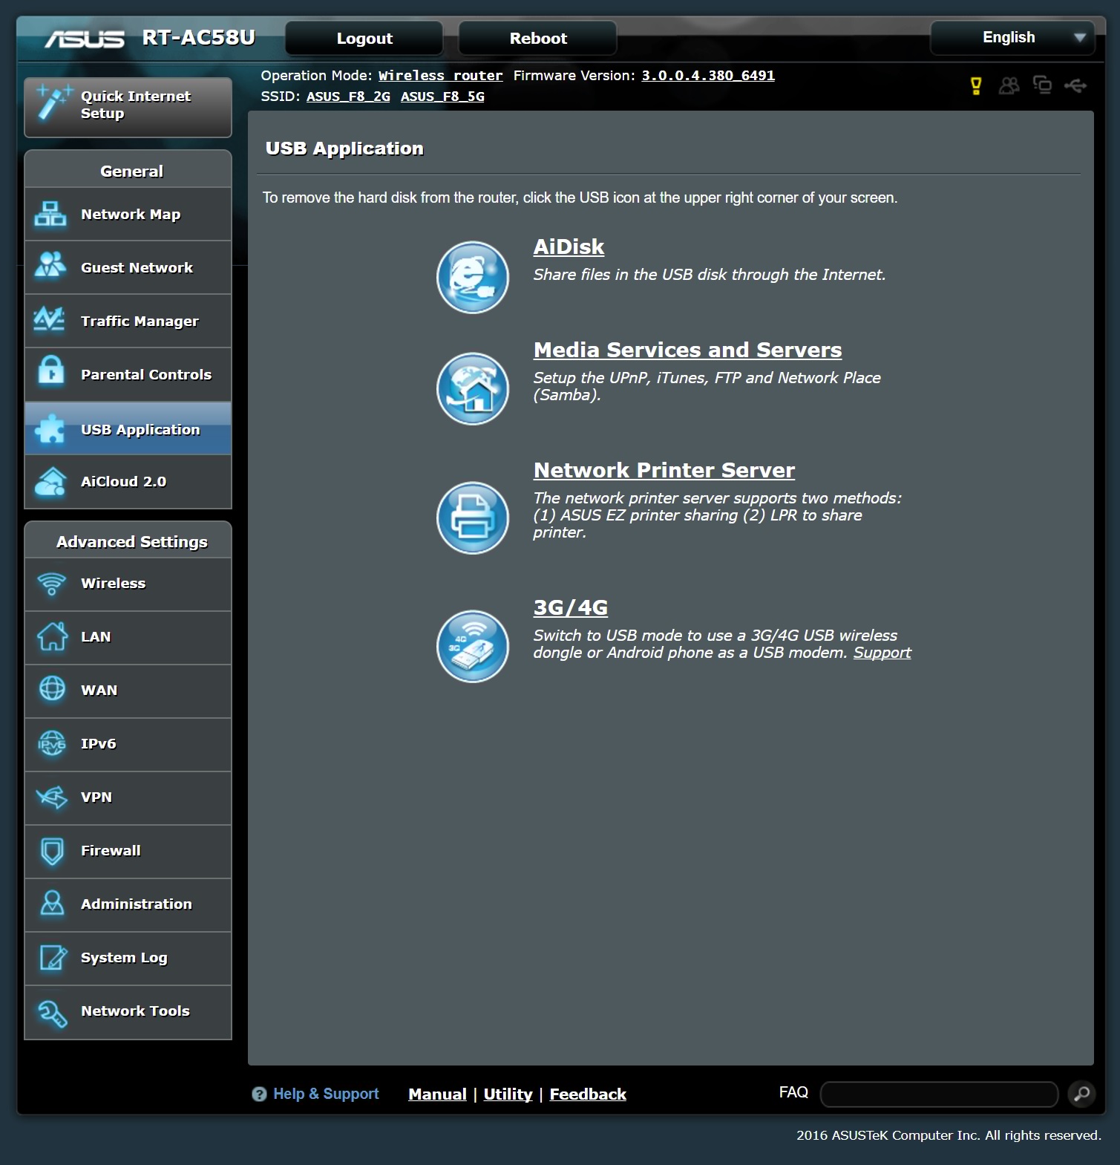
Task: Open the Firewall settings entry
Action: (x=128, y=851)
